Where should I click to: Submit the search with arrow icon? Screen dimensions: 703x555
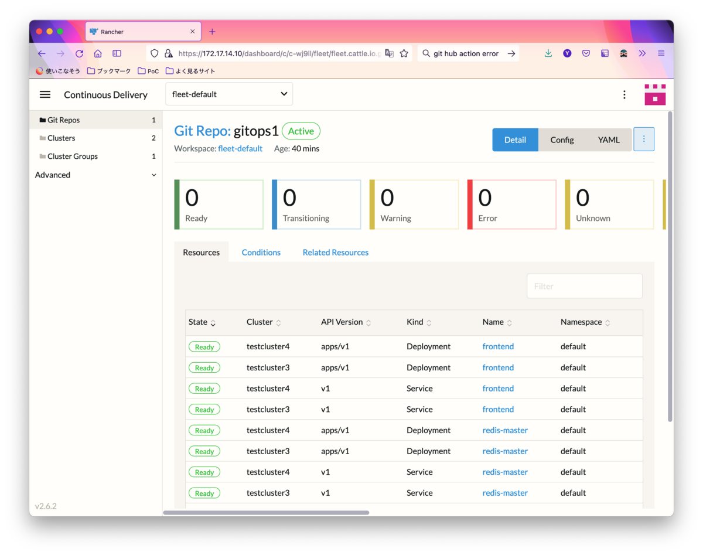[x=511, y=53]
